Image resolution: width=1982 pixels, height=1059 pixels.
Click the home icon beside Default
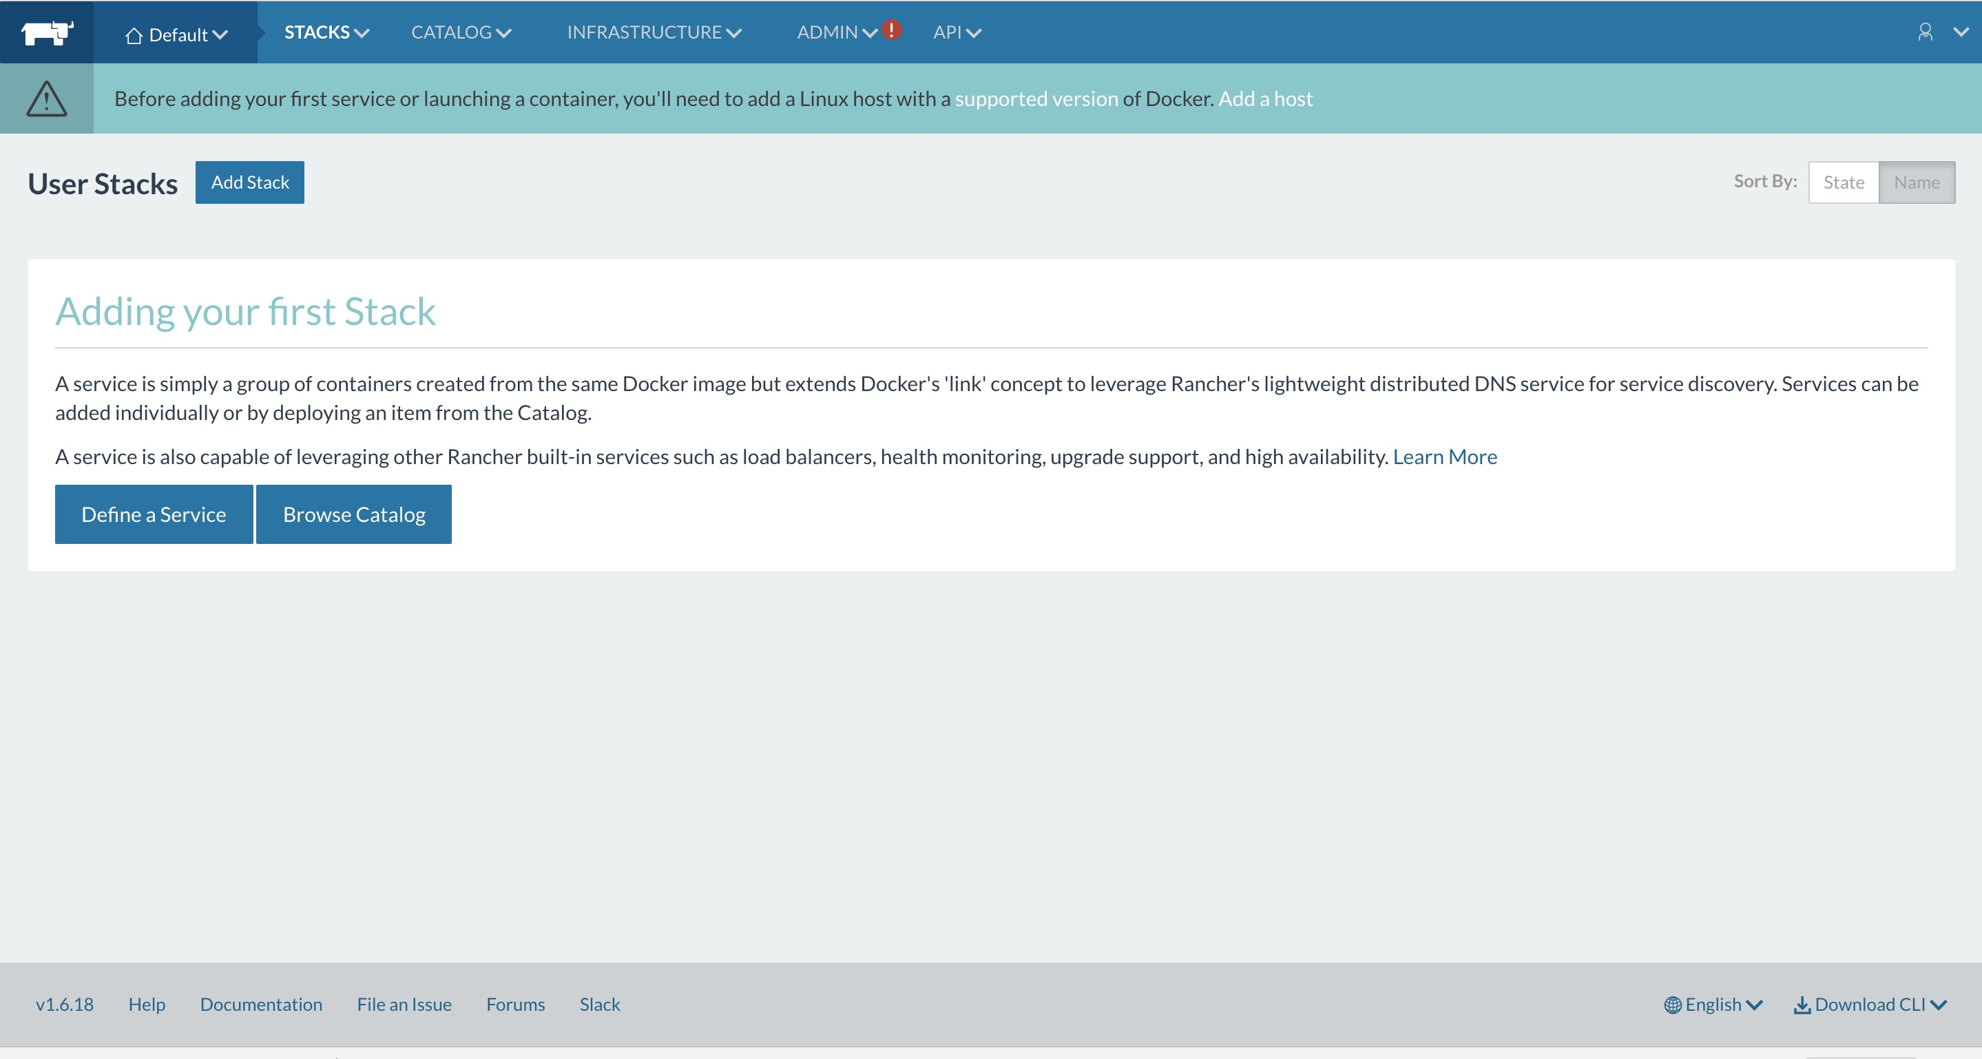134,35
